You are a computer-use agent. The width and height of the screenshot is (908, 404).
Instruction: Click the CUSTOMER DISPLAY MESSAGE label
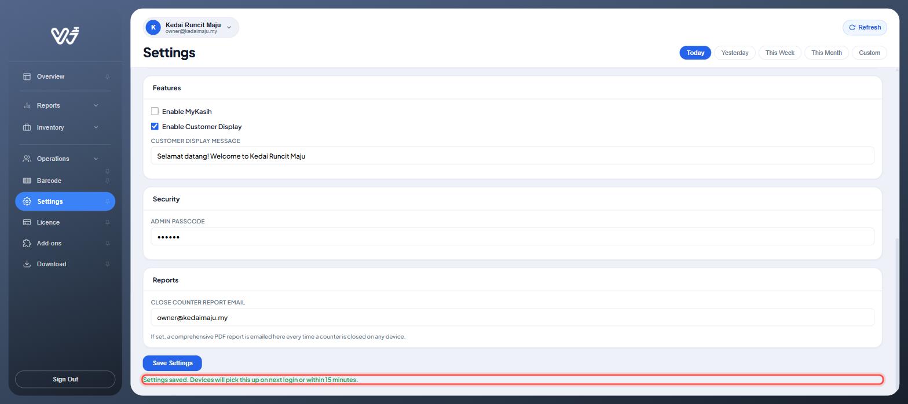click(x=195, y=141)
